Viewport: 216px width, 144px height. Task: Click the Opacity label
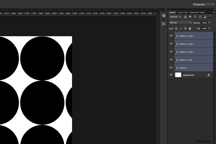197,23
